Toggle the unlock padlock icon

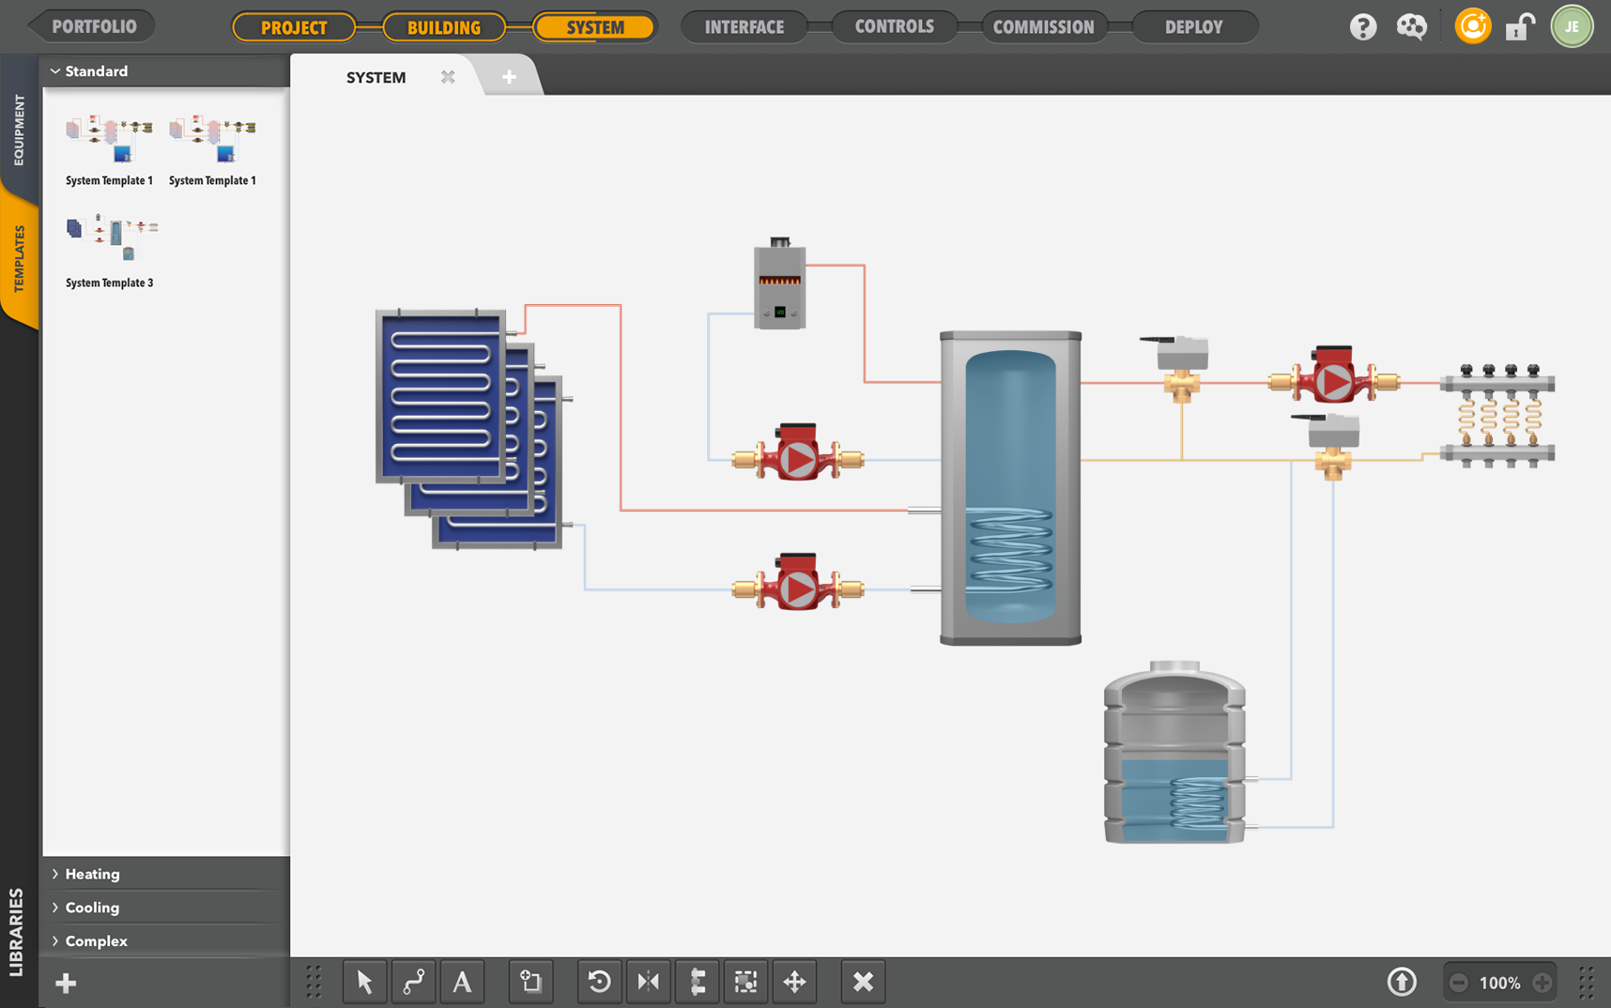tap(1519, 26)
